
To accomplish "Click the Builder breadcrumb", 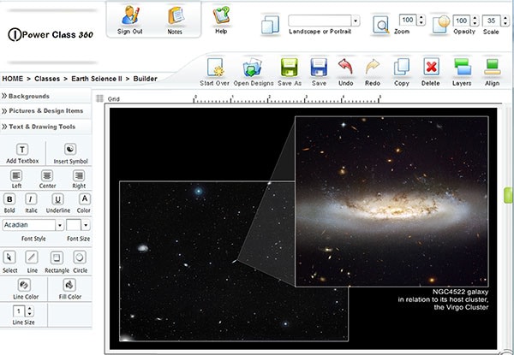I will coord(146,79).
